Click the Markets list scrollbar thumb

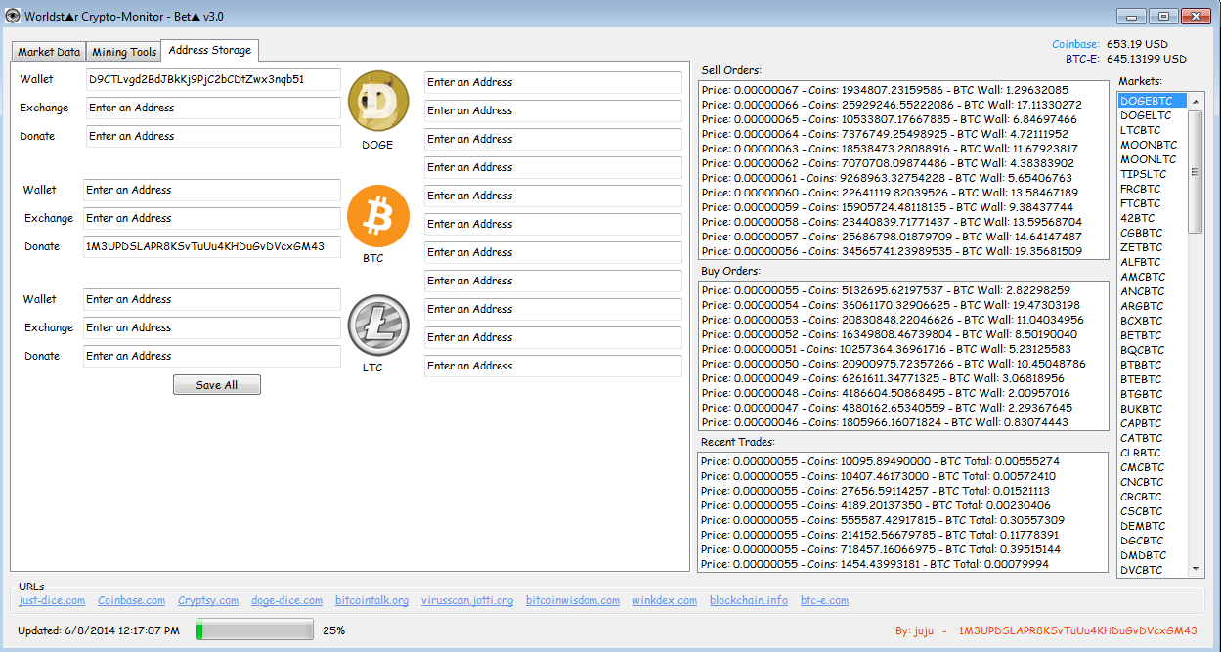pos(1196,171)
